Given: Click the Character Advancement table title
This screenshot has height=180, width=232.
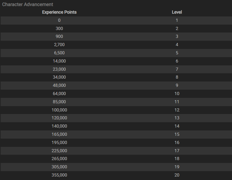Looking at the screenshot, I should point(28,5).
